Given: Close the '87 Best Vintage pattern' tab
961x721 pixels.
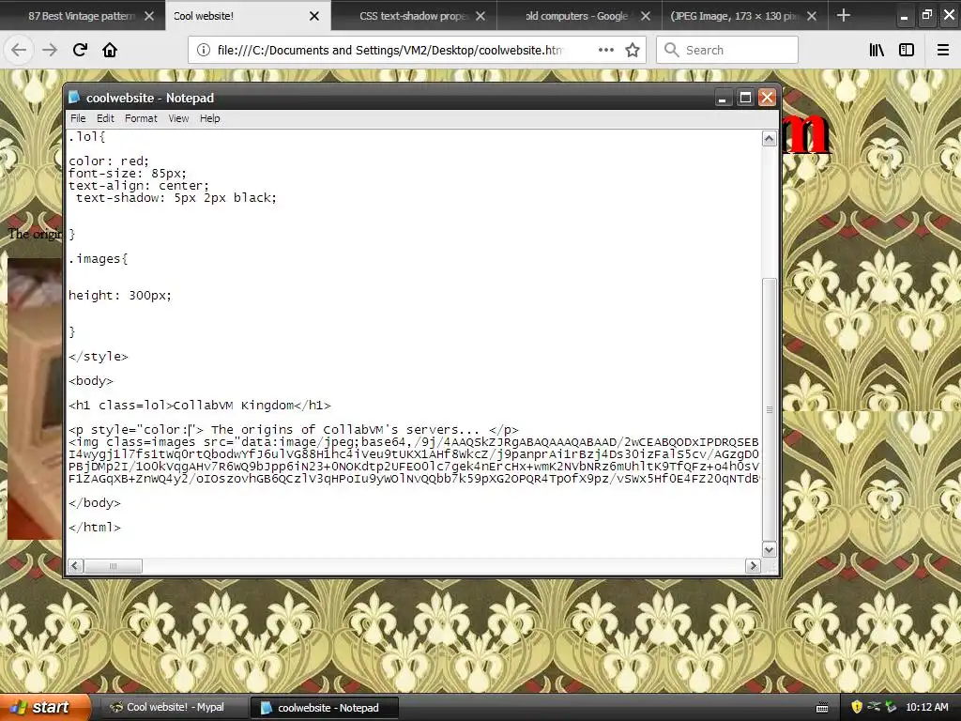Looking at the screenshot, I should pos(149,16).
